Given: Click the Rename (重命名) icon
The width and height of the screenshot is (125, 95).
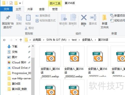Looking at the screenshot, I should point(93,17).
